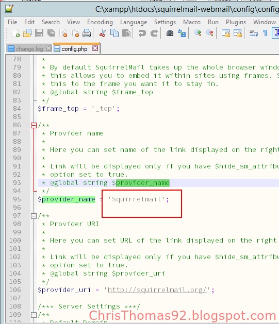Click line number 106 in the margin
The image size is (279, 324).
15,290
